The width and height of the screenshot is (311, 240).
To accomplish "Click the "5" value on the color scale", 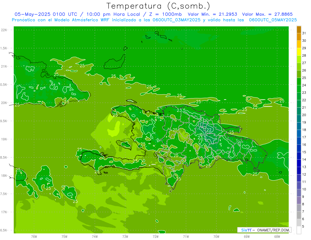I will pos(303,227).
